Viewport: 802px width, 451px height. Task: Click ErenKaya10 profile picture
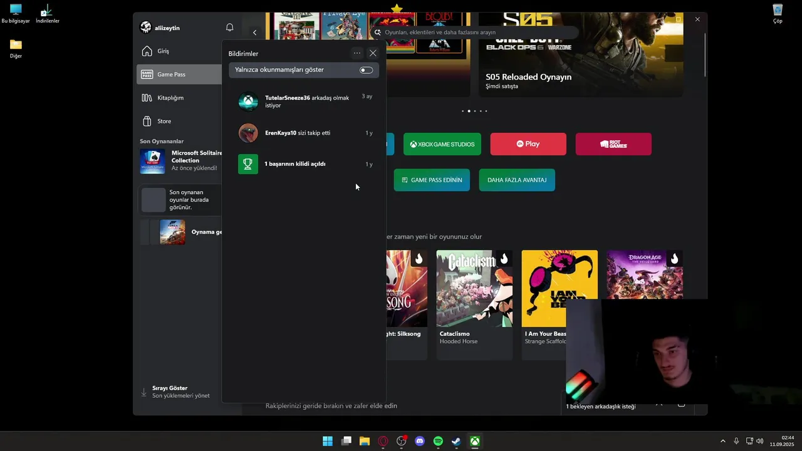pos(248,133)
